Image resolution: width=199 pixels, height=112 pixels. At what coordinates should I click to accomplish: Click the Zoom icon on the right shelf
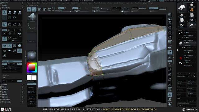[170, 27]
